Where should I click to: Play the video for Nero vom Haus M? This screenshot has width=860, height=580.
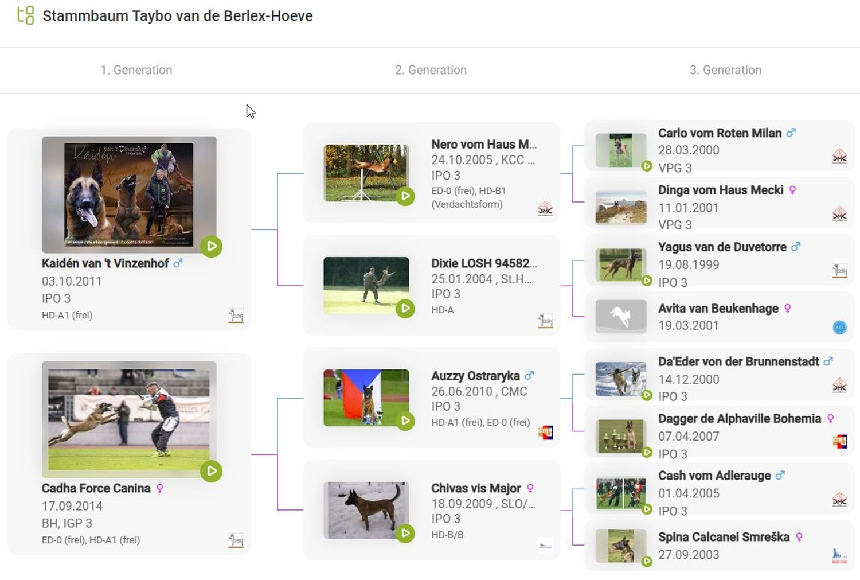point(405,196)
